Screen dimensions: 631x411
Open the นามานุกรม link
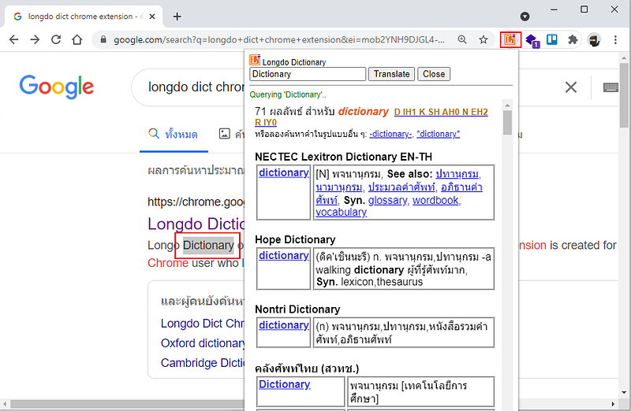click(339, 187)
